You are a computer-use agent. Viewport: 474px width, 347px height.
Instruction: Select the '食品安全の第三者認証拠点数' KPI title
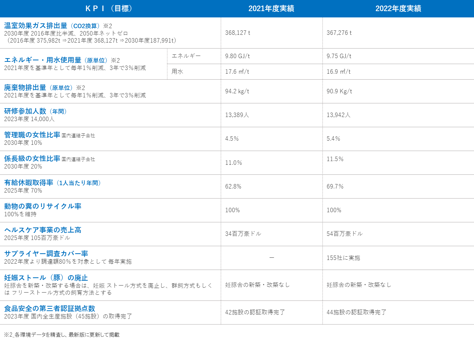point(50,308)
